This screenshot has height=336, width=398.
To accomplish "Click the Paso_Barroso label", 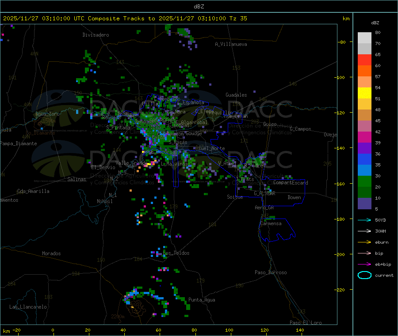I will point(271,272).
